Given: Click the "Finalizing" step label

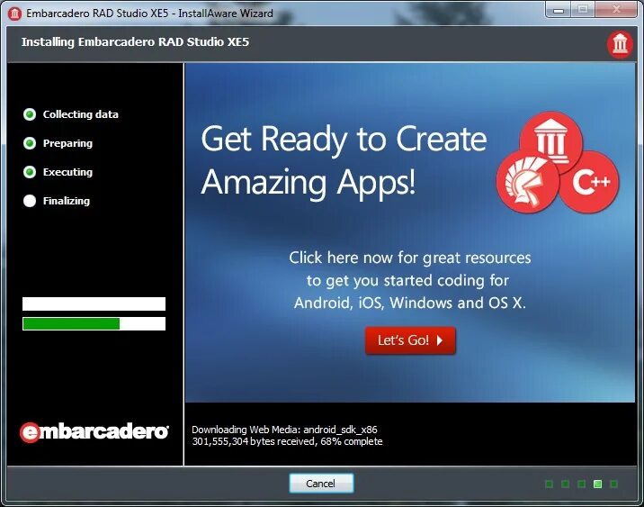Looking at the screenshot, I should pyautogui.click(x=67, y=201).
